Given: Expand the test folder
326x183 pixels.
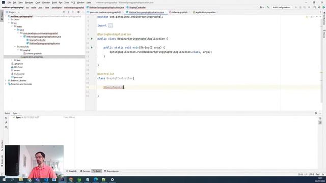Looking at the screenshot, I should click(x=12, y=60).
